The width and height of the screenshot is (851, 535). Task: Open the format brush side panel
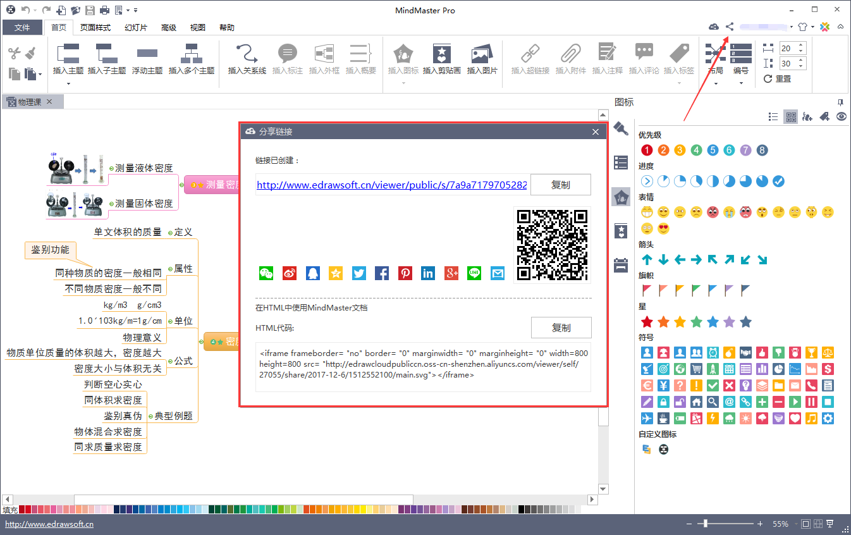(621, 128)
